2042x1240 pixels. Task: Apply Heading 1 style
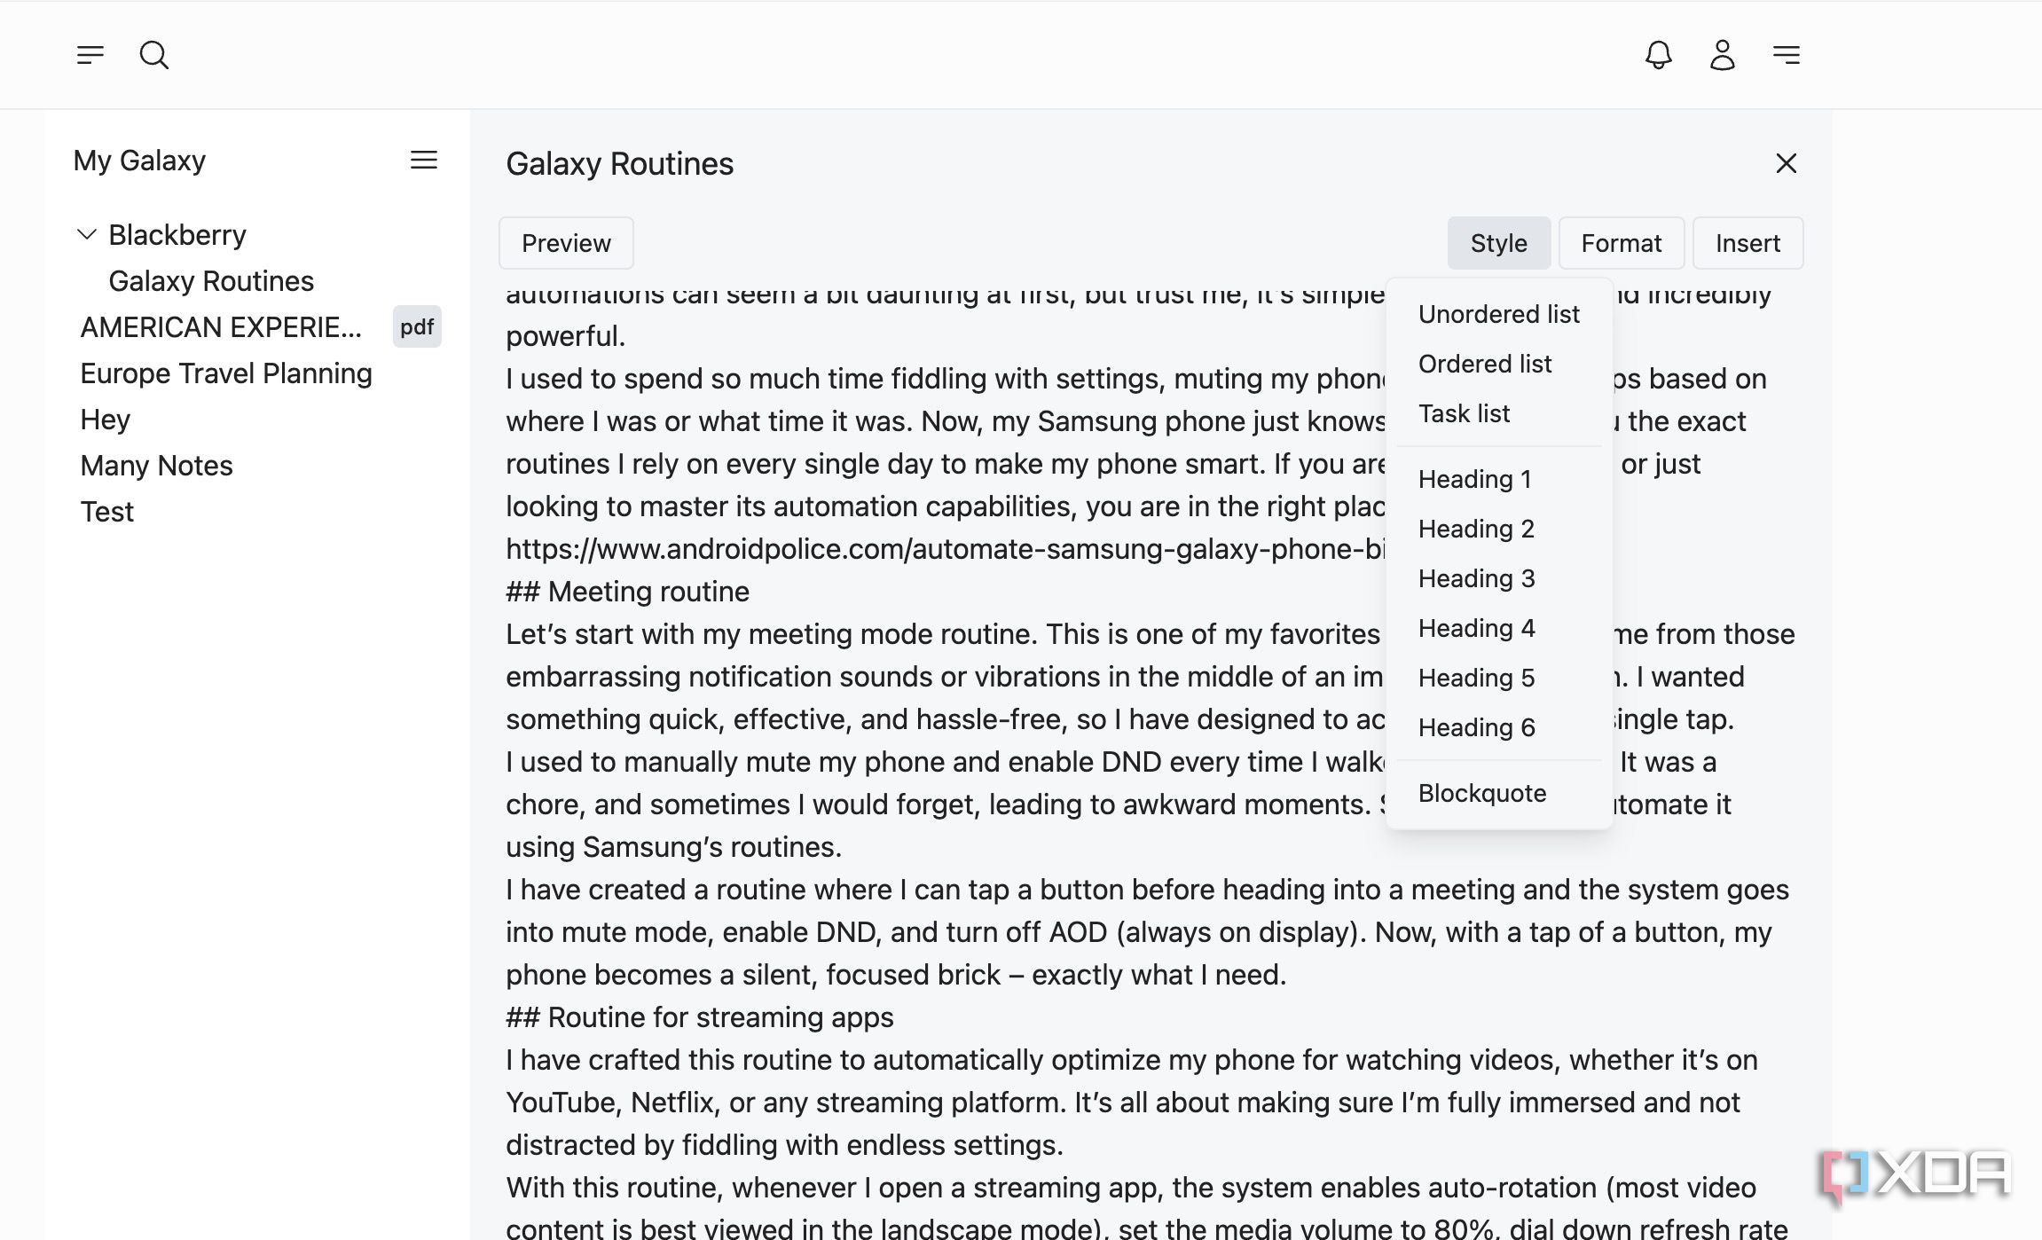(x=1499, y=479)
